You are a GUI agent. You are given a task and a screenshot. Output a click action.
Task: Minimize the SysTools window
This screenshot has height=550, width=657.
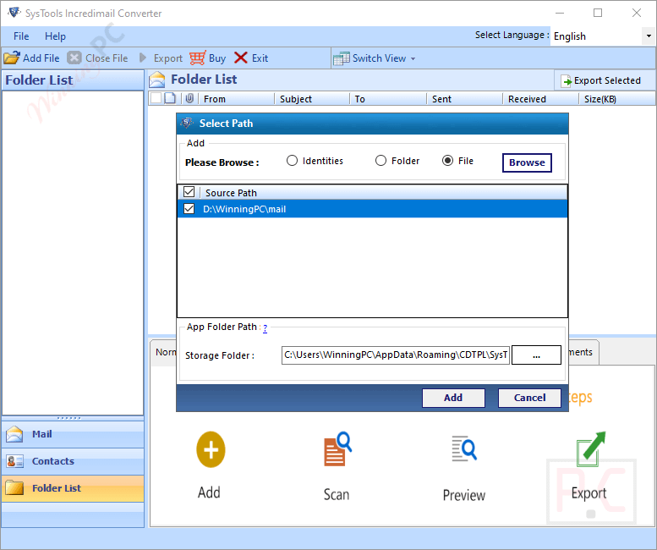pos(560,13)
